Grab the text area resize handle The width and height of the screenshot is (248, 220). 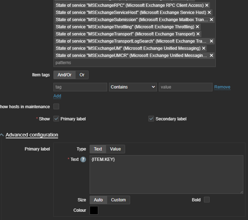point(242,192)
